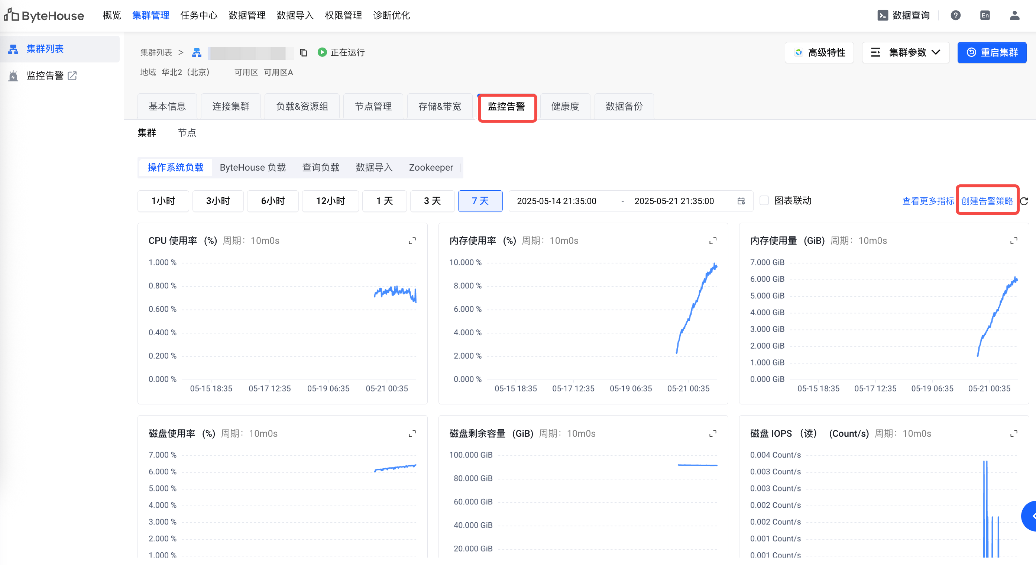Open the user account avatar icon

coord(1015,15)
